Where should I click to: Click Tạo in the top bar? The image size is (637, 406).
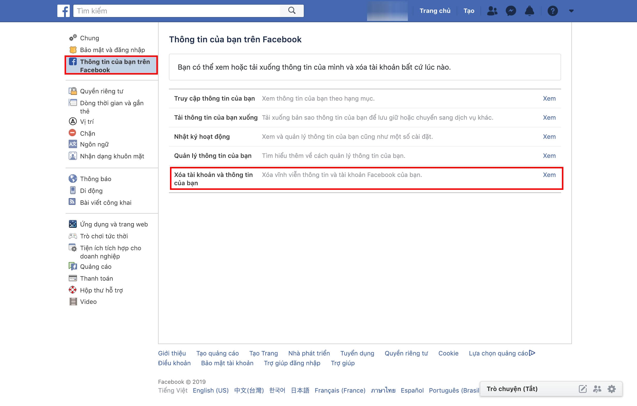tap(469, 11)
